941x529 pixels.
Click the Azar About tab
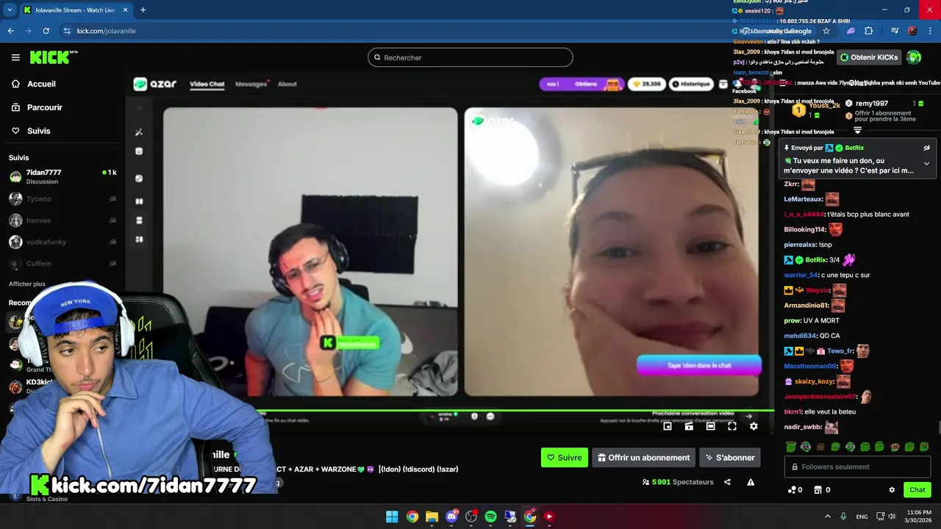click(x=287, y=84)
